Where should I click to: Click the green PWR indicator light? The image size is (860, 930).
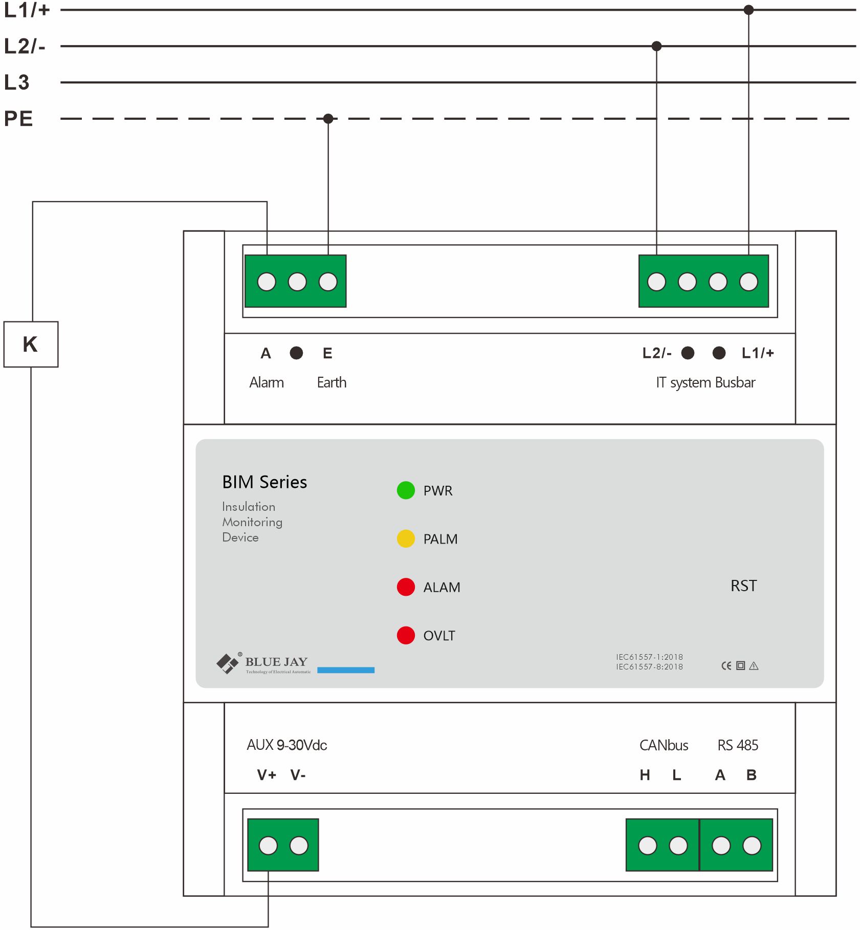click(406, 490)
